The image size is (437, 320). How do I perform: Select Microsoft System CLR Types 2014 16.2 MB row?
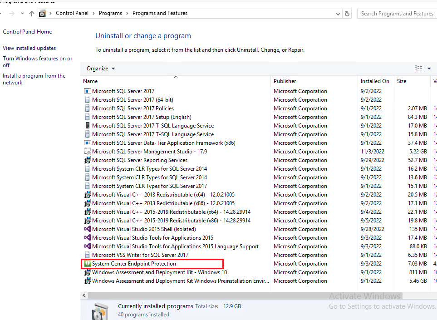click(x=259, y=169)
